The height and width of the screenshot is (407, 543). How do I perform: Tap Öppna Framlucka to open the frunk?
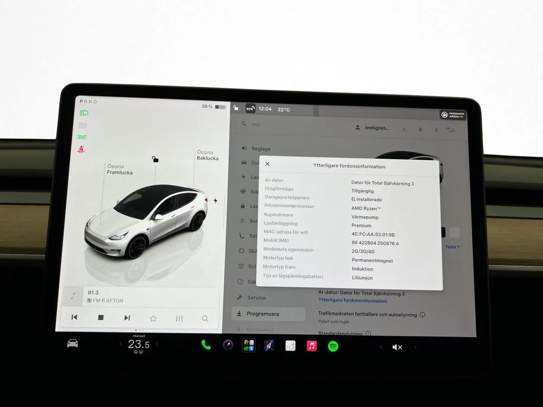pyautogui.click(x=120, y=169)
